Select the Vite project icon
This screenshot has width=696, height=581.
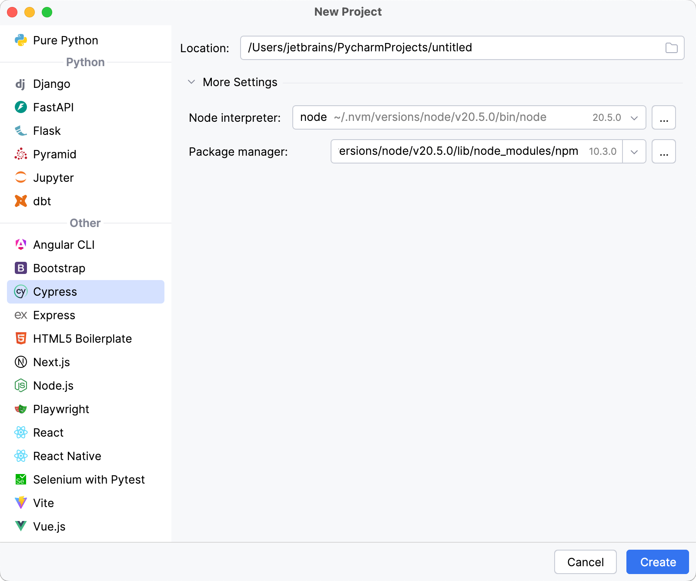click(x=20, y=503)
